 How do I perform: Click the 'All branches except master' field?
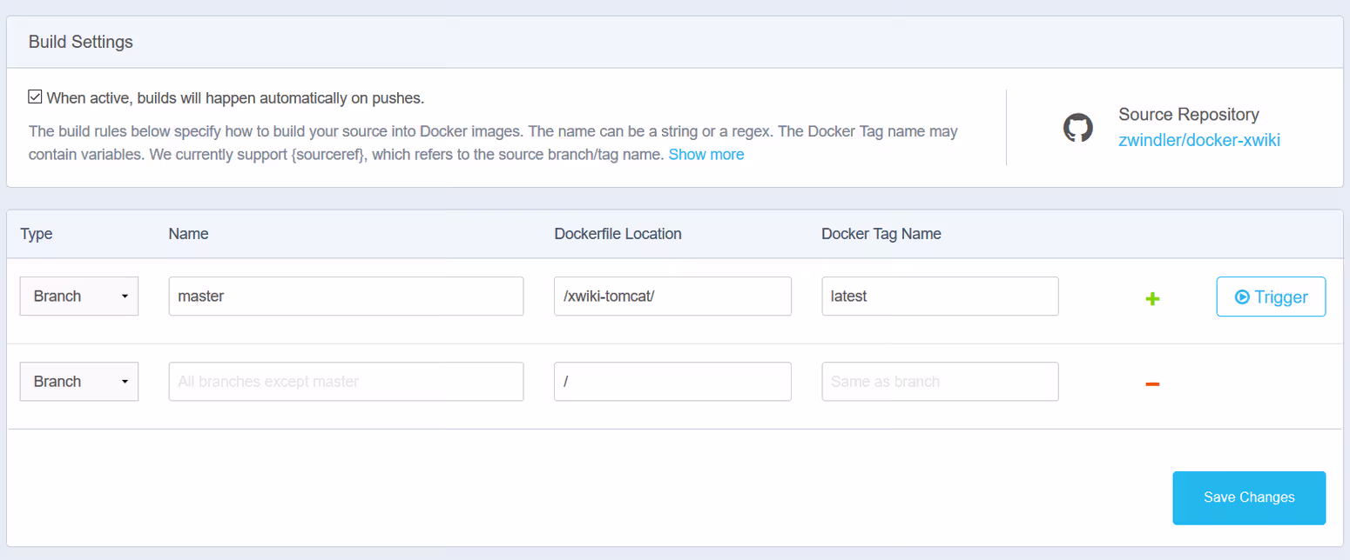coord(346,382)
